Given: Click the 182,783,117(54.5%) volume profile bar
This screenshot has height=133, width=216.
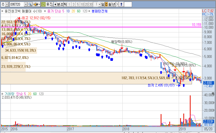Looking at the screenshot, I should 96,78.
